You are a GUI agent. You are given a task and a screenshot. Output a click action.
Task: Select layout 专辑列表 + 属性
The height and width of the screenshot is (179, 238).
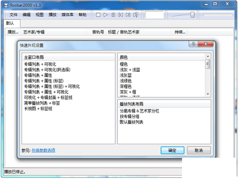(38, 75)
